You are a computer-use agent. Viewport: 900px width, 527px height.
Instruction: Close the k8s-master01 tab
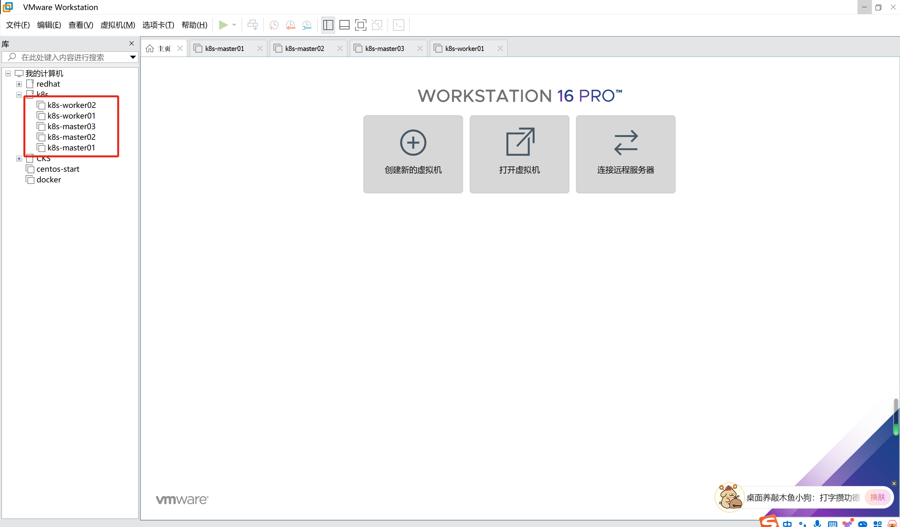pyautogui.click(x=260, y=48)
